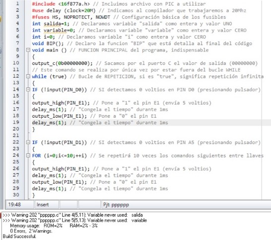
Task: Click the Memory usage ROM/RAM output line
Action: (x=54, y=226)
